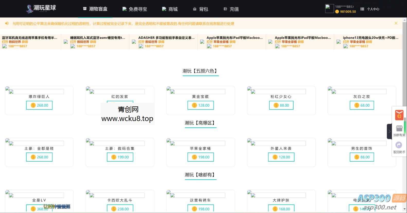Click 这里有辆车 price button 198.00
407x213 pixels.
[201, 208]
